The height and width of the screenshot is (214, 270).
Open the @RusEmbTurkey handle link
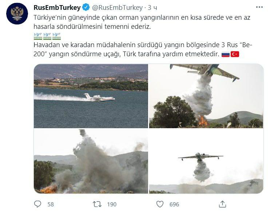point(117,8)
